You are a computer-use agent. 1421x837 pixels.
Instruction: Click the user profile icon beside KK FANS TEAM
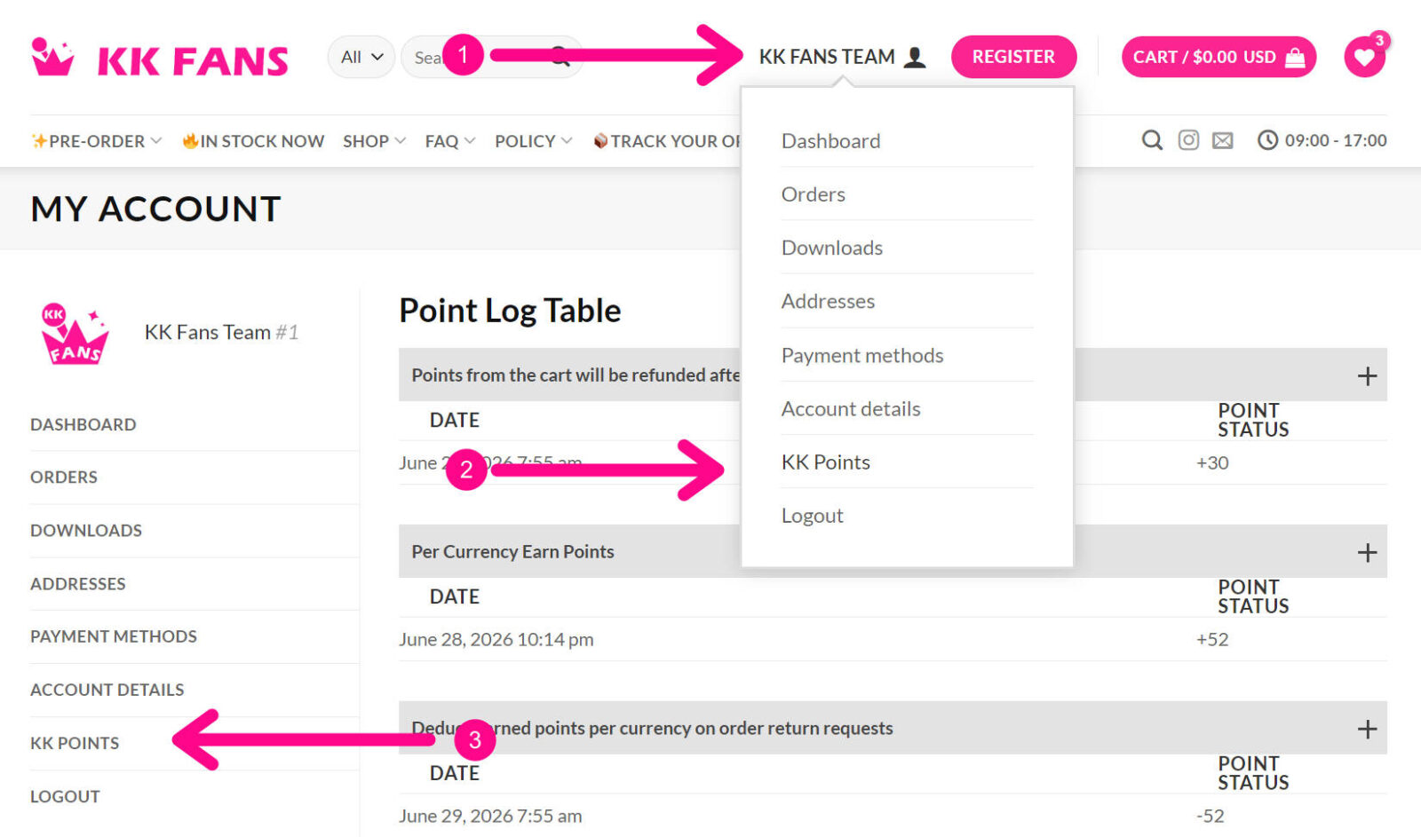tap(915, 58)
